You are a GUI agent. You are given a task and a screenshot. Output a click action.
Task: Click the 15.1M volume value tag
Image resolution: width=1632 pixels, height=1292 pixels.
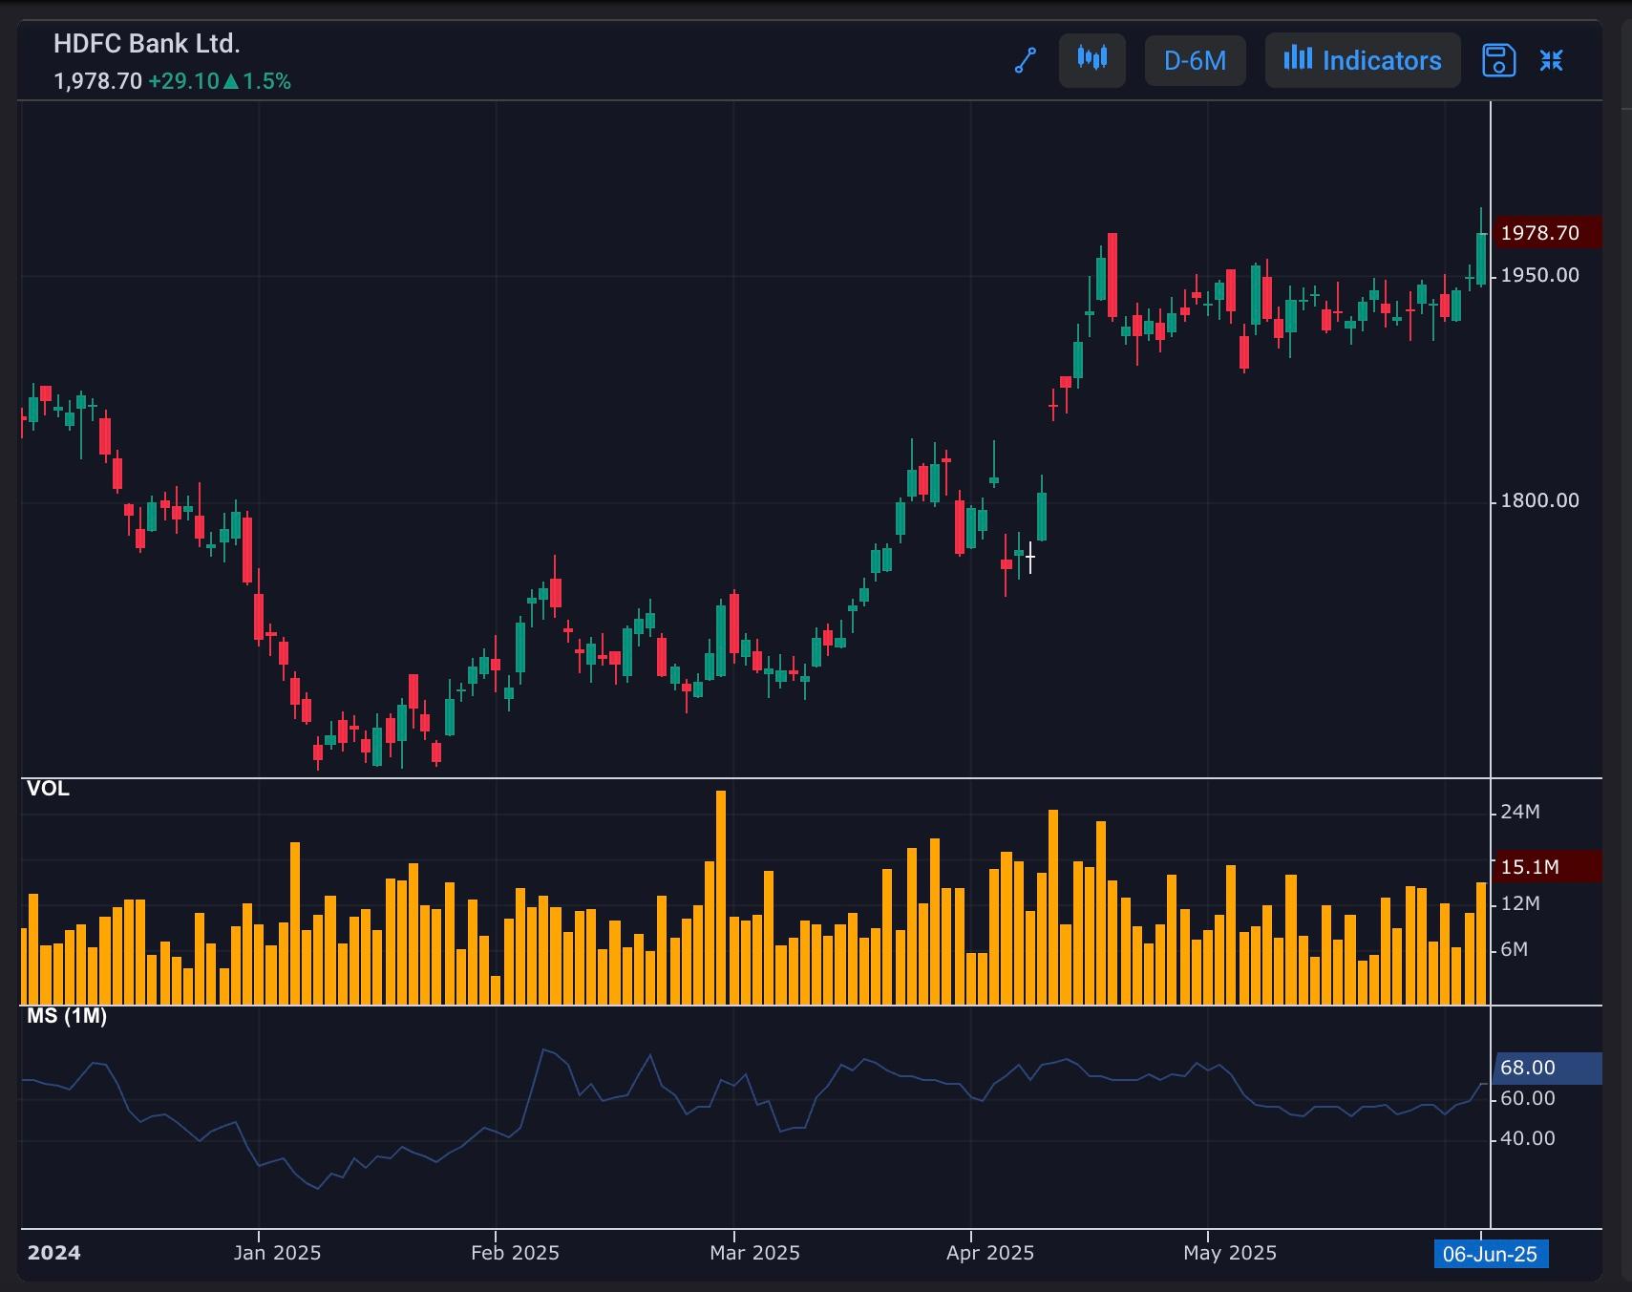click(x=1547, y=867)
